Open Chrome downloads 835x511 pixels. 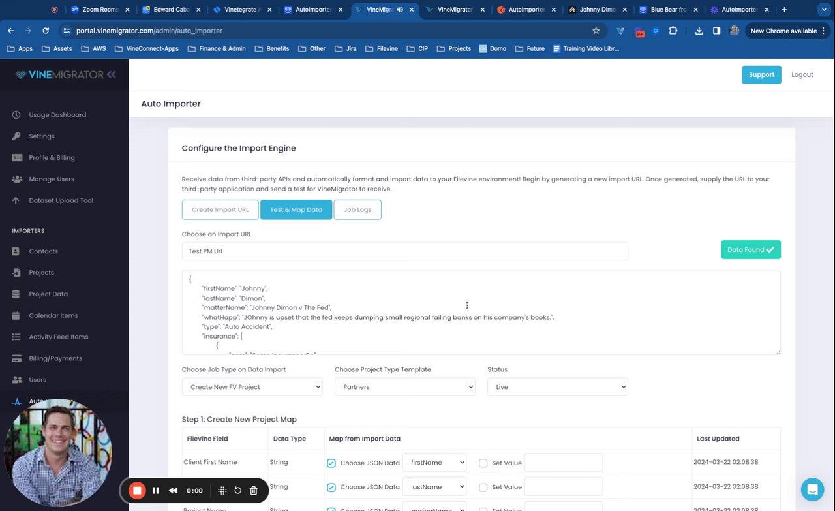pyautogui.click(x=699, y=31)
